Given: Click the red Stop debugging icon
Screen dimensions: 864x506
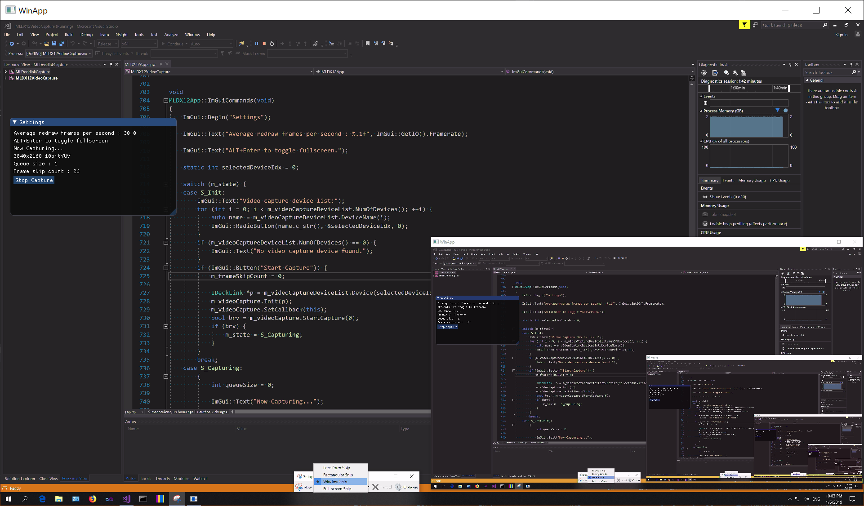Looking at the screenshot, I should (264, 44).
